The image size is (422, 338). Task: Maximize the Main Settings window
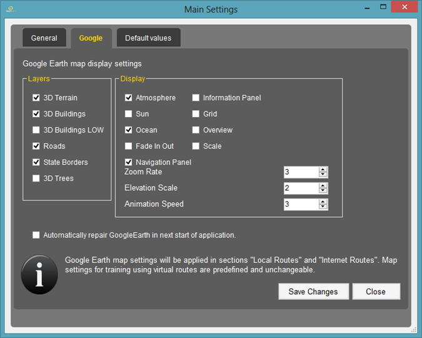tap(383, 7)
